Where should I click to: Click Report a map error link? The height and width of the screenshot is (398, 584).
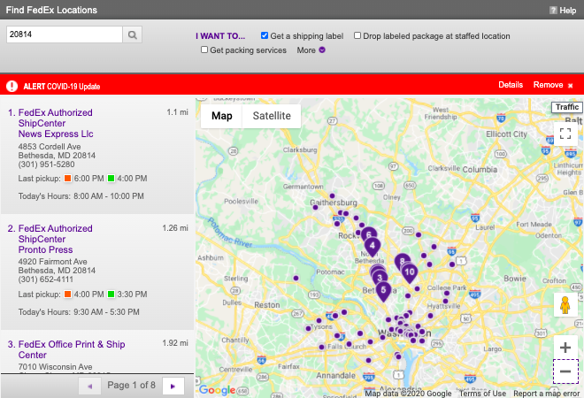[546, 394]
